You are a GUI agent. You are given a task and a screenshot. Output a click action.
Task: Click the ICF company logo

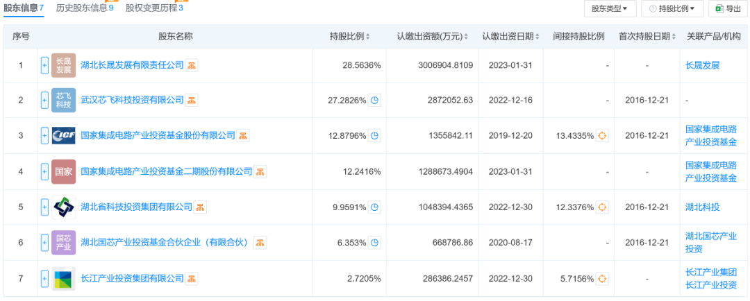tap(64, 136)
